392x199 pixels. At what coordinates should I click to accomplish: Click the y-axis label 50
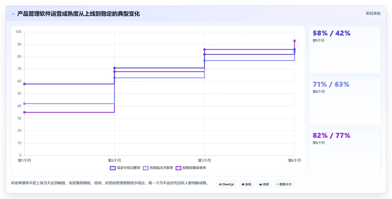click(19, 94)
